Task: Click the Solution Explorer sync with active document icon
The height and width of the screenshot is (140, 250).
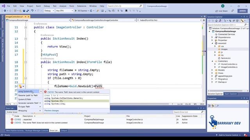Action: [230, 21]
